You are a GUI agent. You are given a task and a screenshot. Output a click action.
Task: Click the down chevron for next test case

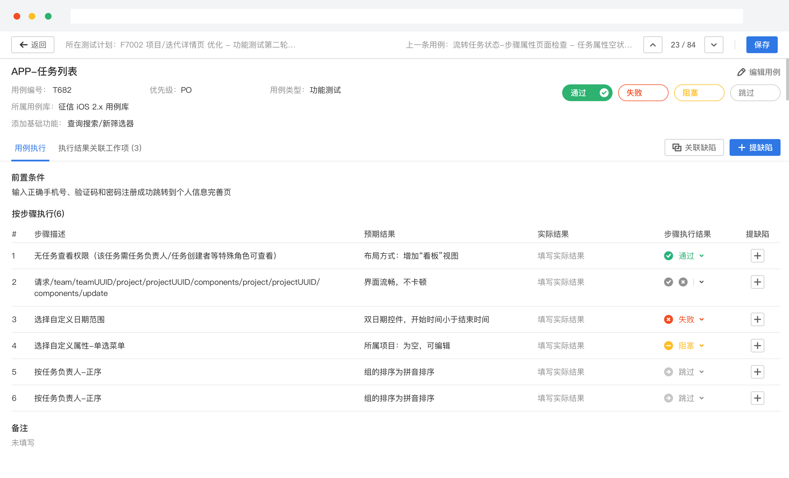(714, 45)
